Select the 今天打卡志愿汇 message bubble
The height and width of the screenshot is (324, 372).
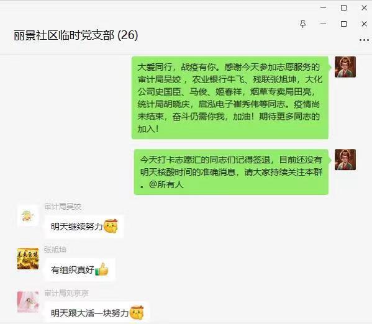[231, 172]
